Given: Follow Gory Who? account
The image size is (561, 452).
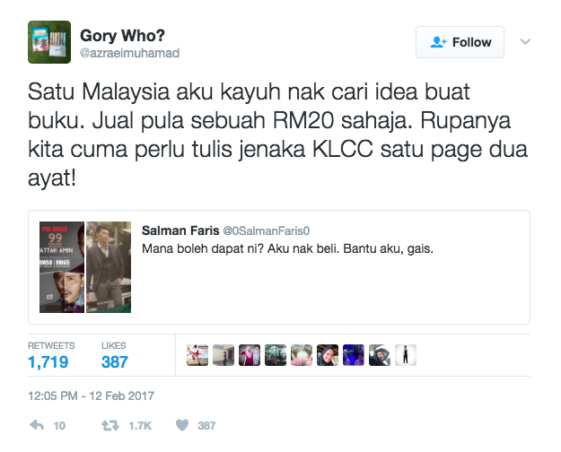Looking at the screenshot, I should click(x=460, y=42).
